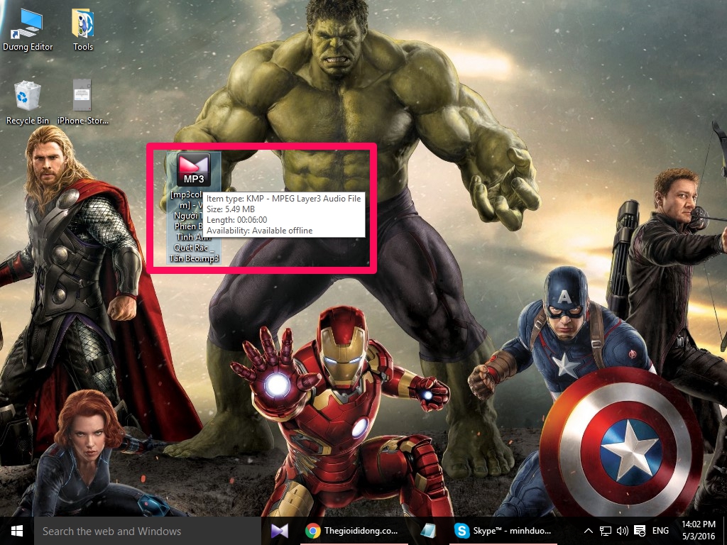The image size is (727, 545).
Task: Expand the hidden system tray icons
Action: (x=588, y=531)
